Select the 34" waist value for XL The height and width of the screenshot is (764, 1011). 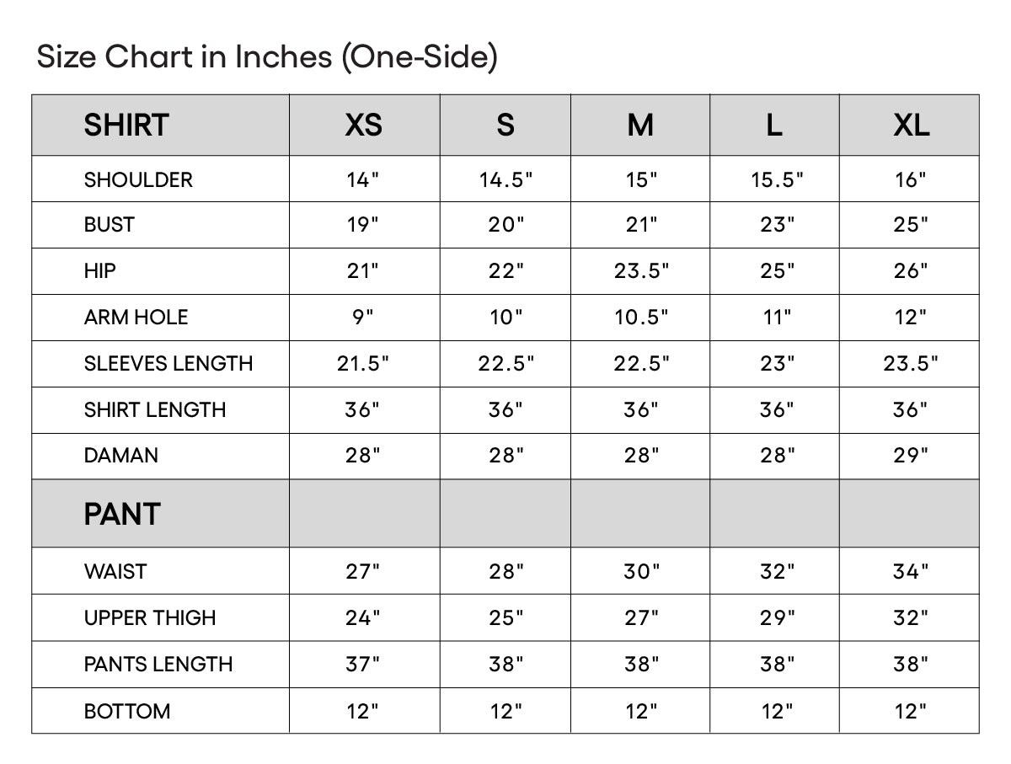[911, 572]
